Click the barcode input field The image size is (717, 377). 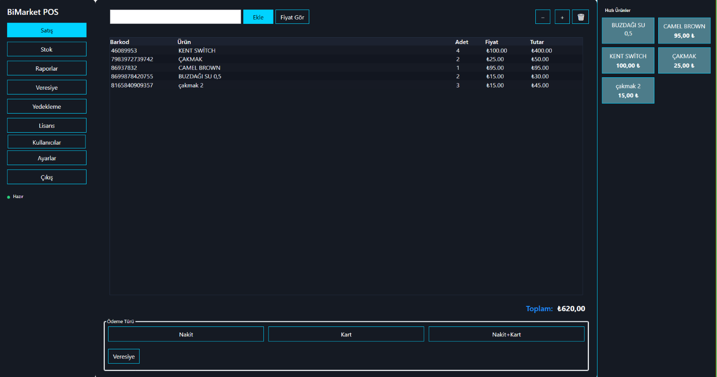[x=175, y=17]
